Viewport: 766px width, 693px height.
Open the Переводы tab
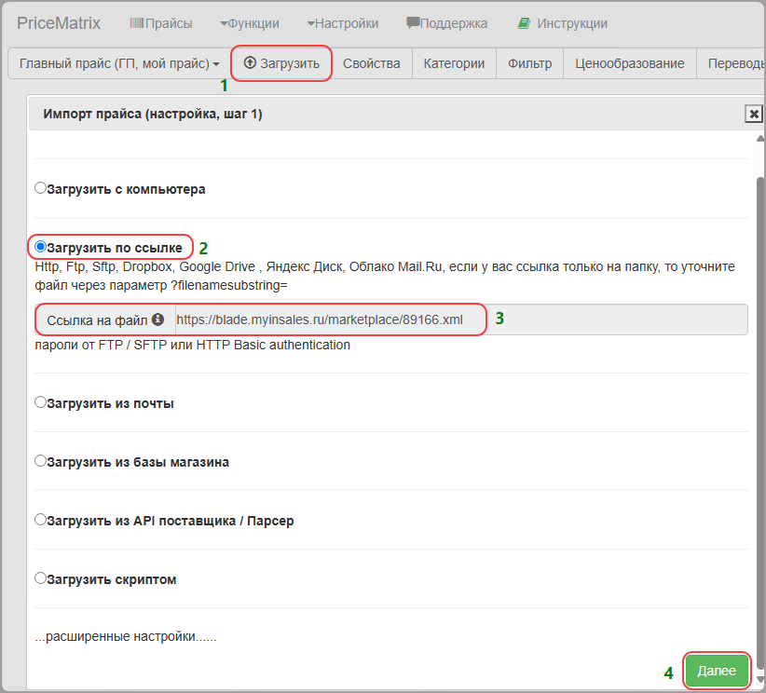point(732,63)
